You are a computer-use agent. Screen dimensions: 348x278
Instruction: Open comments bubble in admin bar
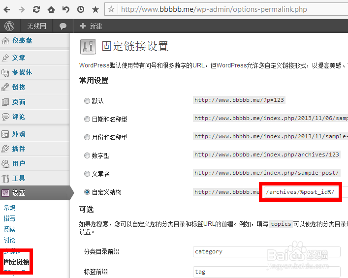(x=63, y=26)
